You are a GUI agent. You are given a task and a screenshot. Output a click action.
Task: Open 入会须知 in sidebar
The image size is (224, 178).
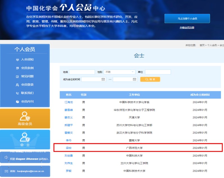(27, 60)
